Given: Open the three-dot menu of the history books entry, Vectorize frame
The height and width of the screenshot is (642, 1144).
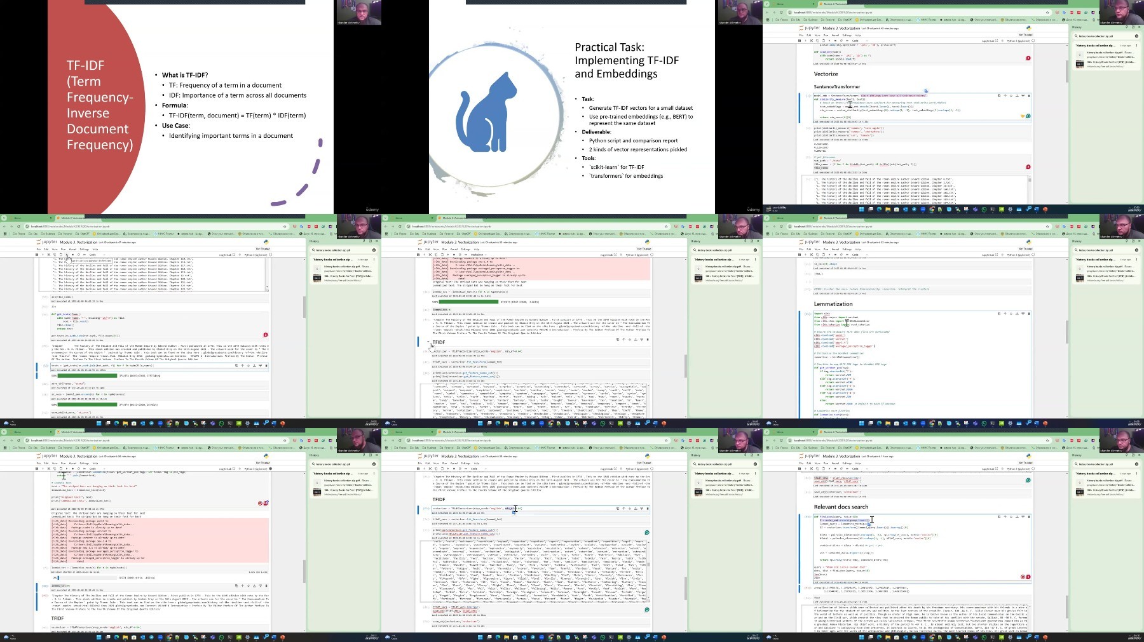Looking at the screenshot, I should coord(1136,46).
